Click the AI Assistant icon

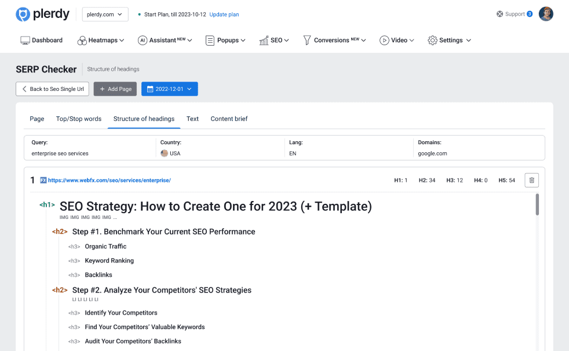click(x=143, y=41)
